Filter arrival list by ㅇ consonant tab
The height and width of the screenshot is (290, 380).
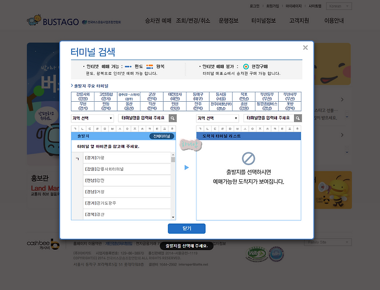click(252, 129)
